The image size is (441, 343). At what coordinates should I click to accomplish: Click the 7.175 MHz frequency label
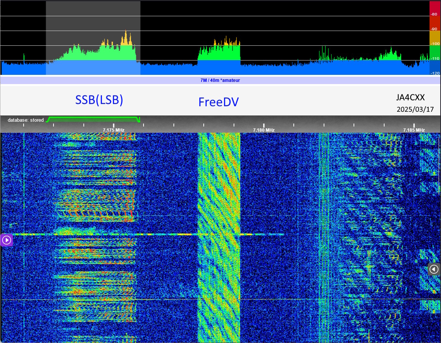[x=113, y=130]
